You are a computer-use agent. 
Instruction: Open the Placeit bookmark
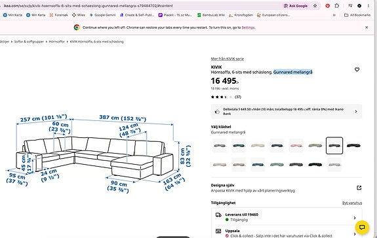175,15
